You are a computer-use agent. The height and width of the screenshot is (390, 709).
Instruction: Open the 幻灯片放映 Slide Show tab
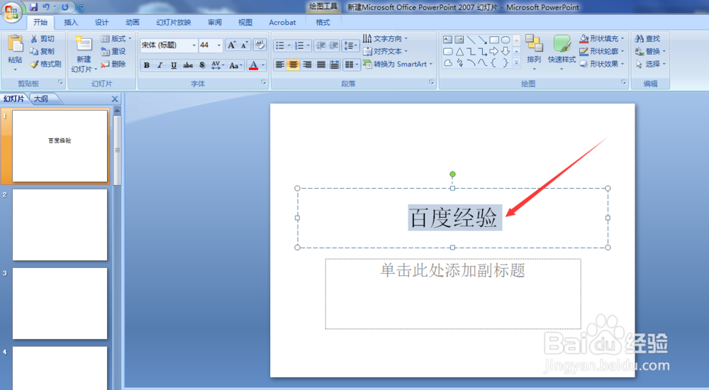point(174,22)
